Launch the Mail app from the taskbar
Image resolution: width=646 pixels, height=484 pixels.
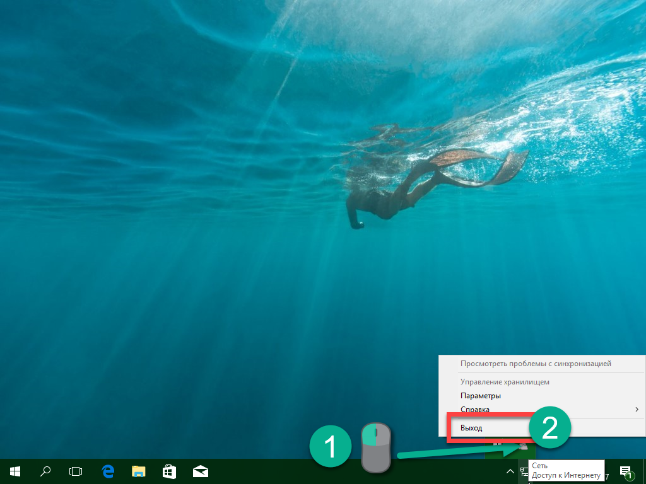point(201,471)
